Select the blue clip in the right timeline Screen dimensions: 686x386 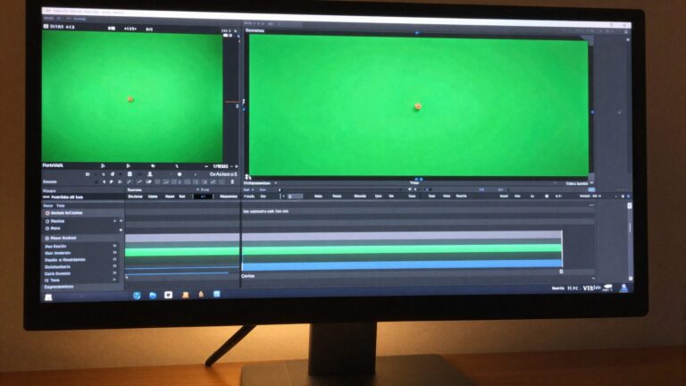point(402,264)
